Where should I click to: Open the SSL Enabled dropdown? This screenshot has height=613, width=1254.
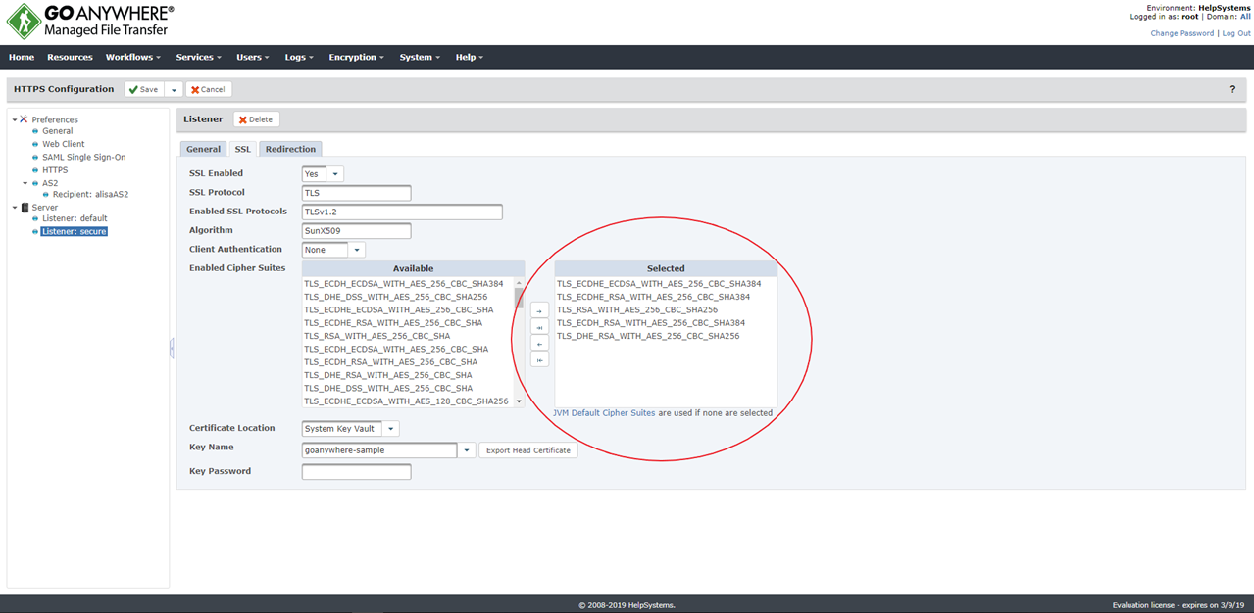(x=335, y=174)
